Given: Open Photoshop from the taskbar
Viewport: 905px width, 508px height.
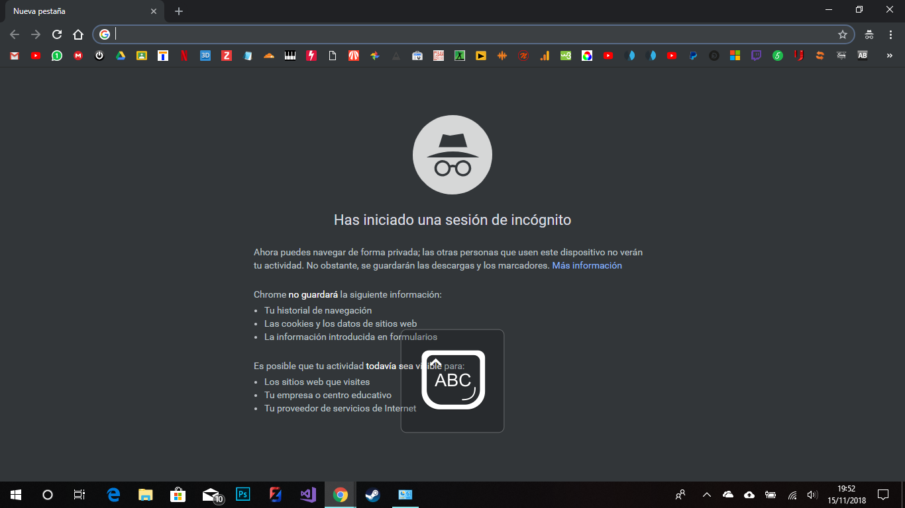Looking at the screenshot, I should click(x=243, y=495).
